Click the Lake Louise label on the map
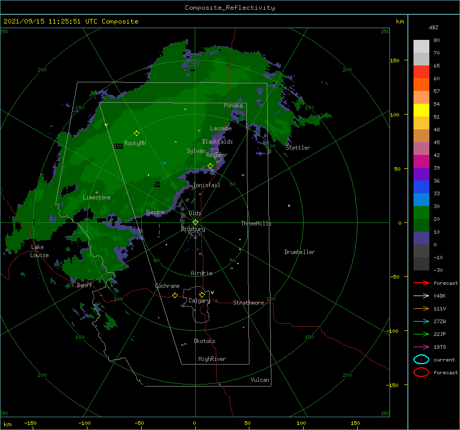 (x=39, y=251)
